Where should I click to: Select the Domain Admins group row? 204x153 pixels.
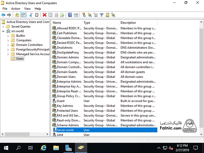[68, 57]
